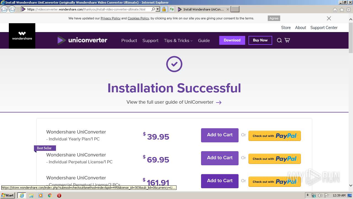Open the Support Center link
The image size is (353, 199).
(x=324, y=28)
